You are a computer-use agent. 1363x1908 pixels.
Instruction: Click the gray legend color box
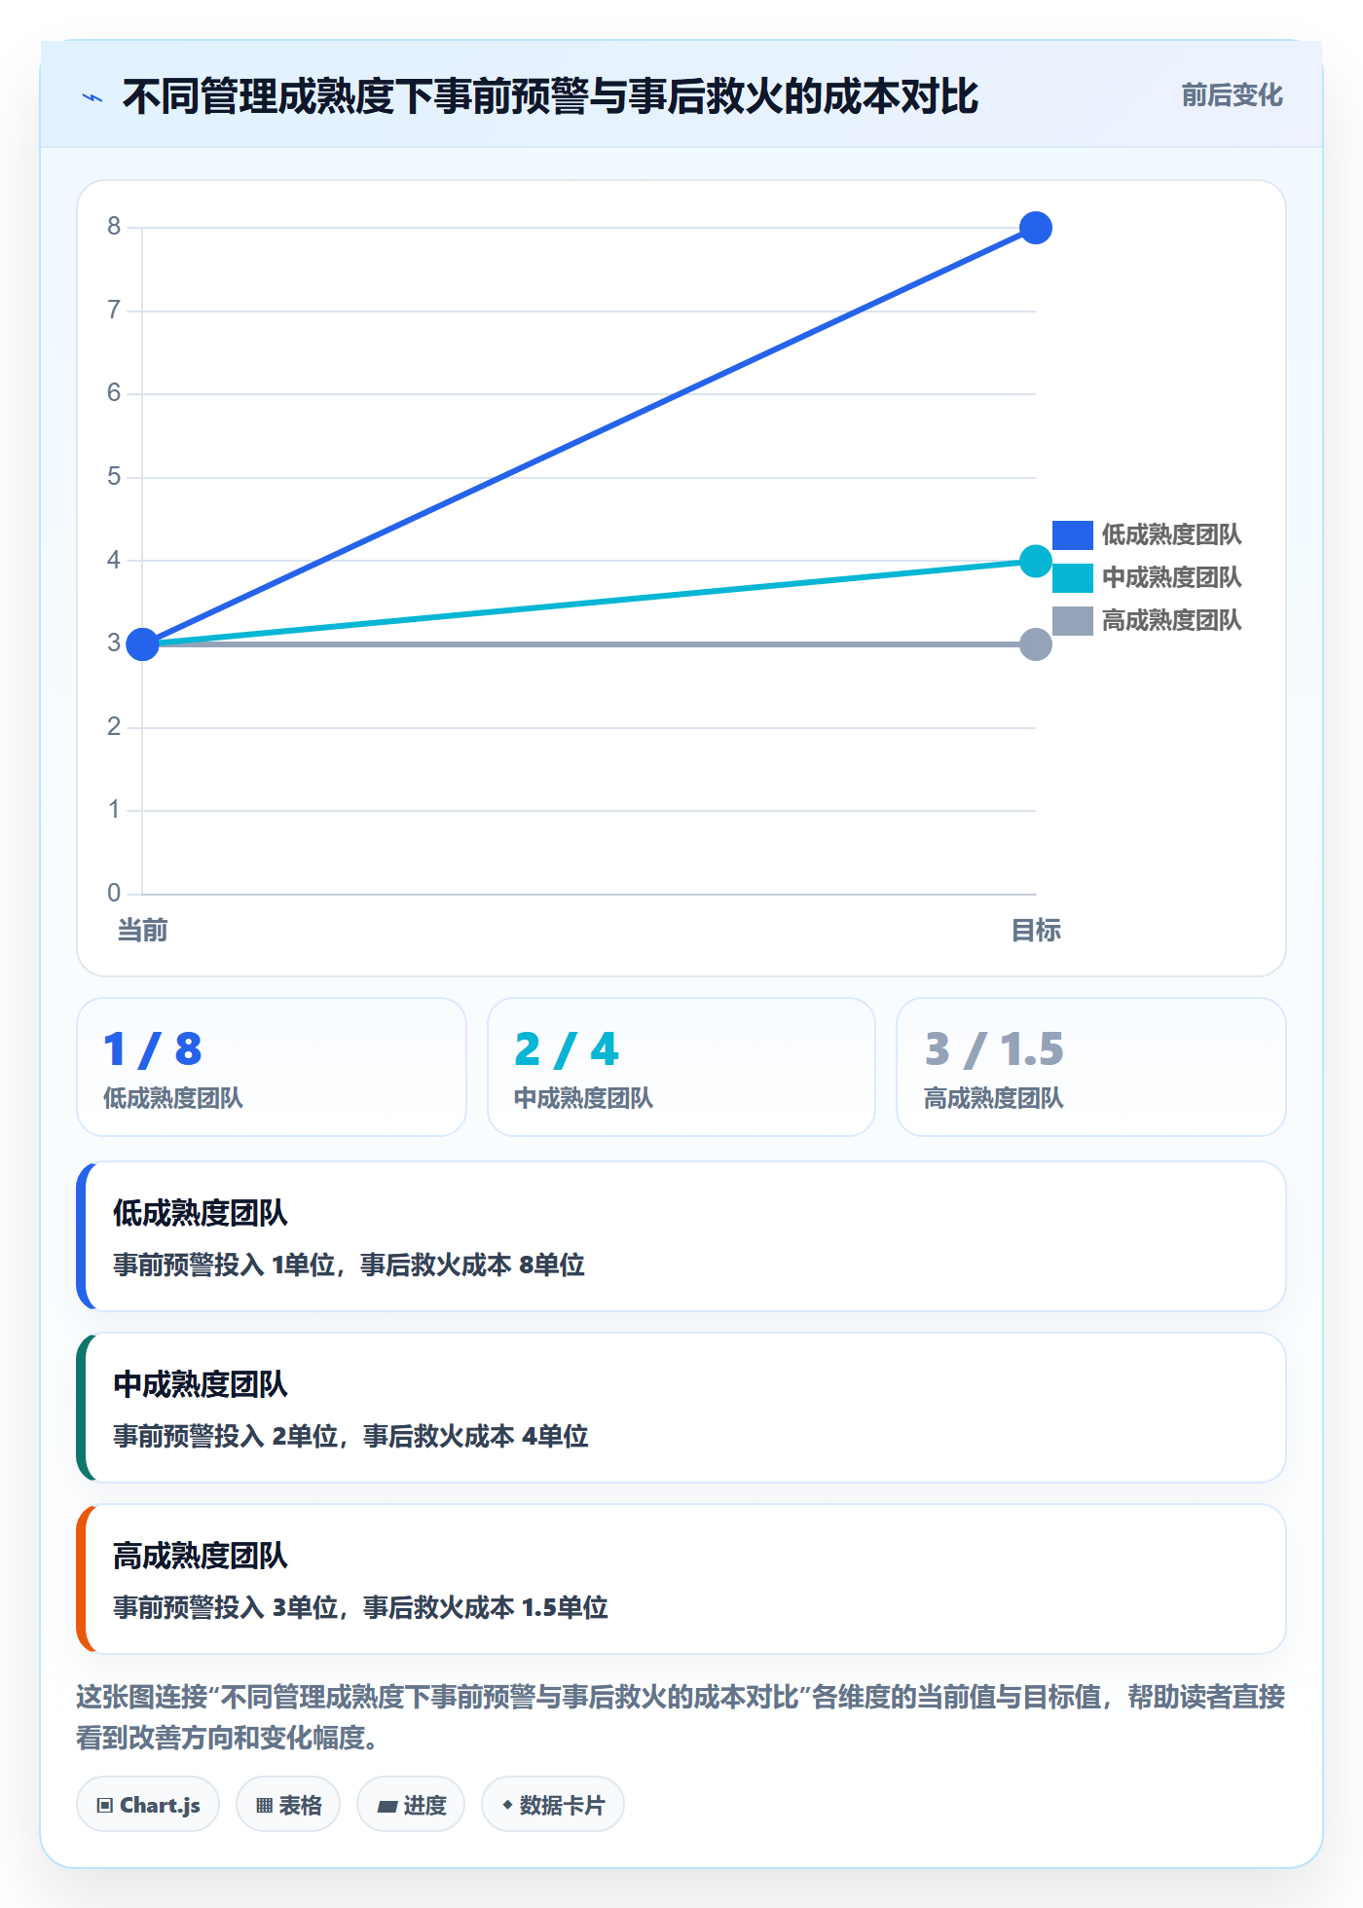pyautogui.click(x=1072, y=621)
